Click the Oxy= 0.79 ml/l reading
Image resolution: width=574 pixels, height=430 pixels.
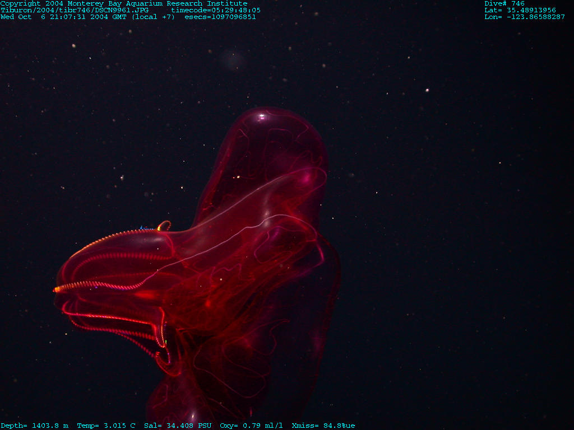tap(252, 426)
